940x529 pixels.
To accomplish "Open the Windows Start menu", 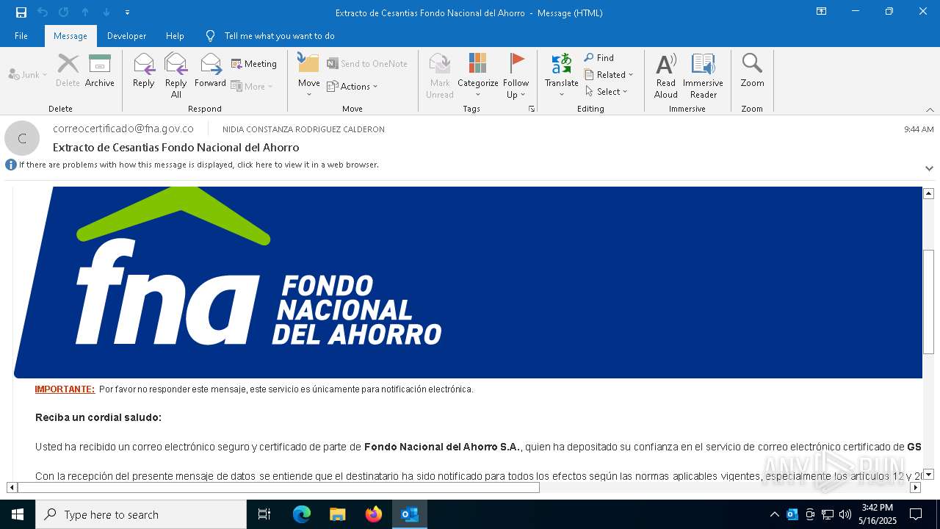I will coord(18,514).
